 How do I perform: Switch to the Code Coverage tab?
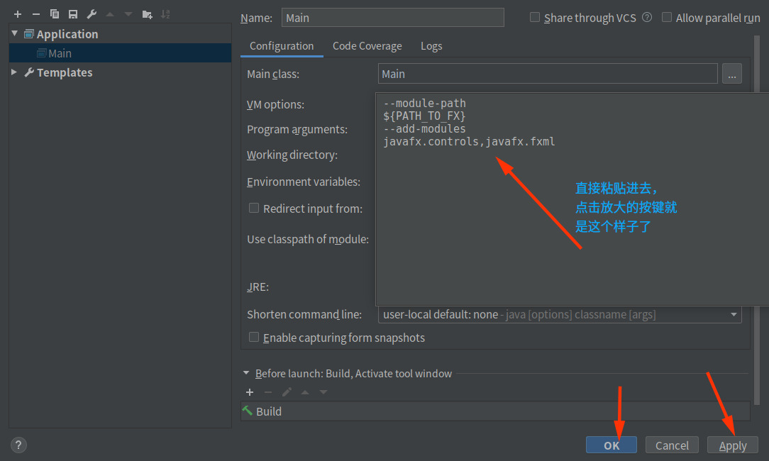tap(367, 45)
